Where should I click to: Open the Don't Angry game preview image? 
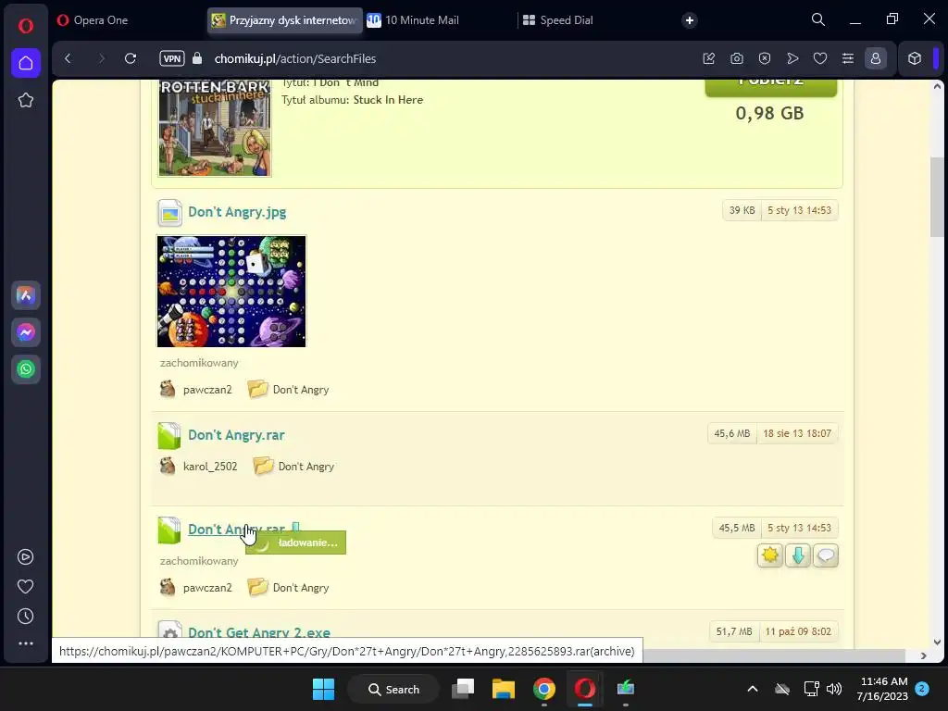[231, 292]
